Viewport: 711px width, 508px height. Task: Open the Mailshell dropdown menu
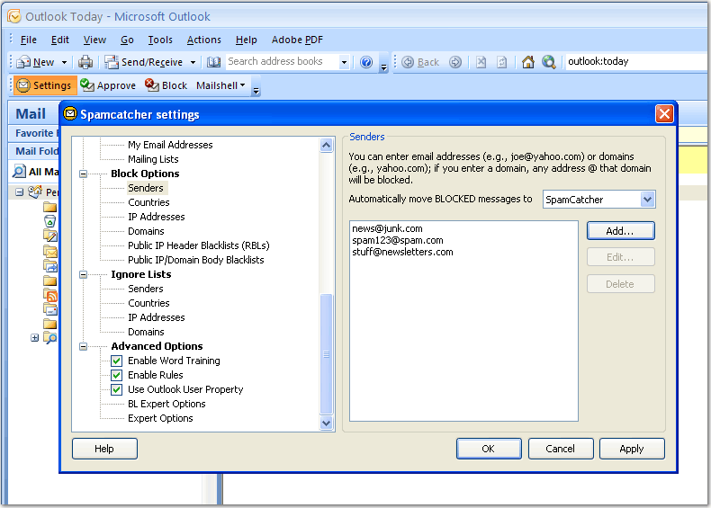(221, 85)
